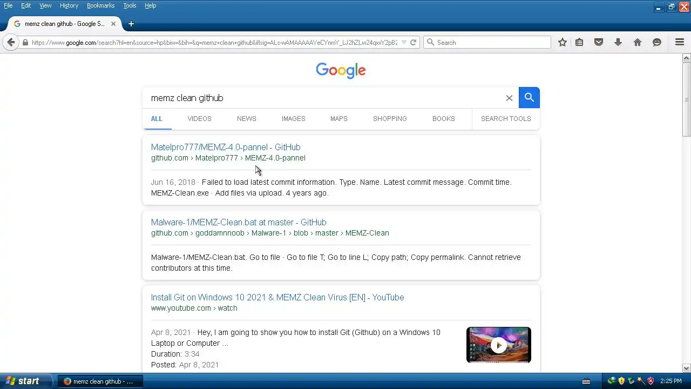Bookmark this page with star icon
The image size is (691, 389).
coord(563,42)
